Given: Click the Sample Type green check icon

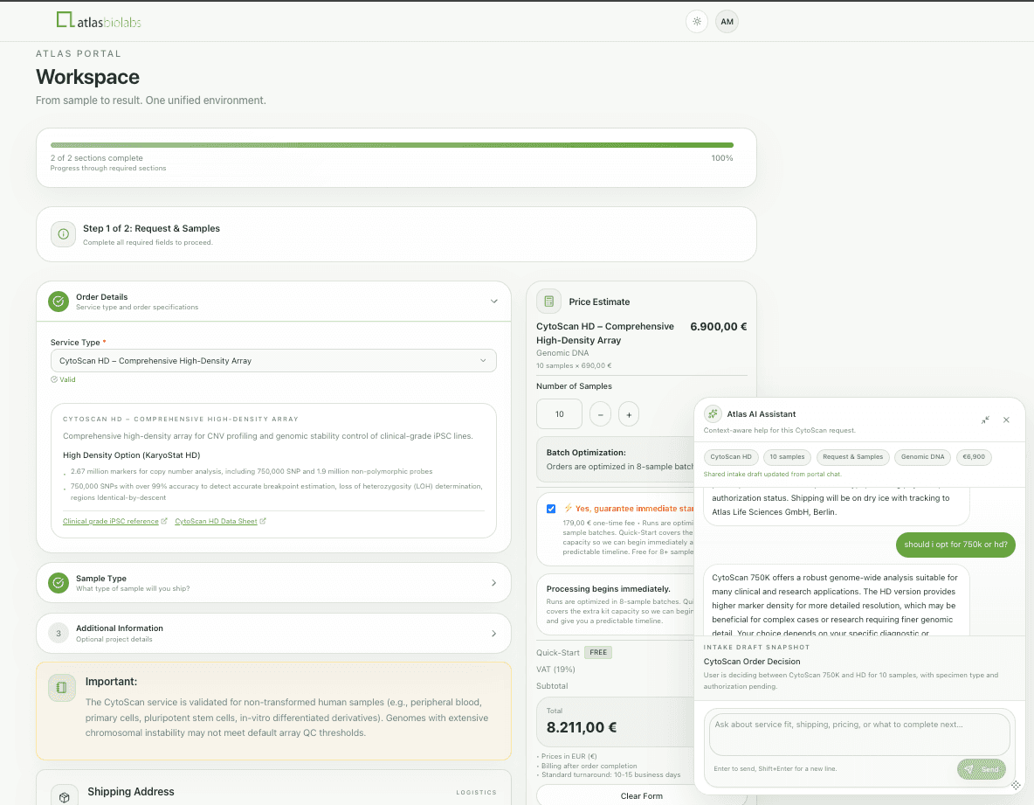Looking at the screenshot, I should coord(59,583).
